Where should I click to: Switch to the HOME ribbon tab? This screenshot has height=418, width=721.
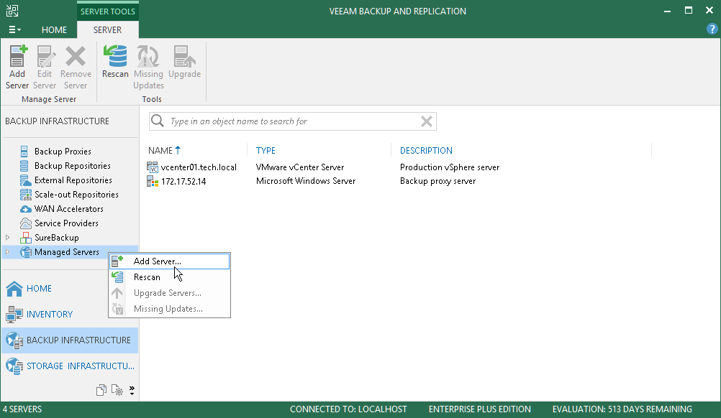coord(54,30)
